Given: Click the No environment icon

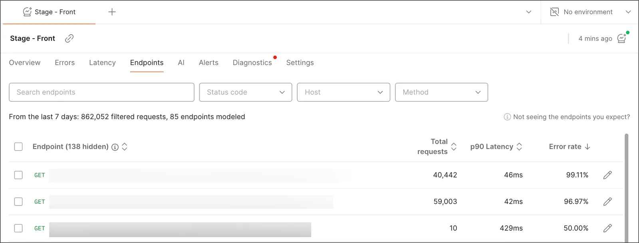Looking at the screenshot, I should click(x=554, y=12).
